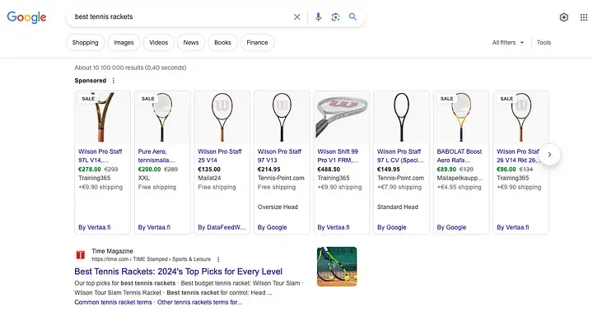Click Wilson Shift 99 racket image
593x316 pixels.
(x=342, y=117)
